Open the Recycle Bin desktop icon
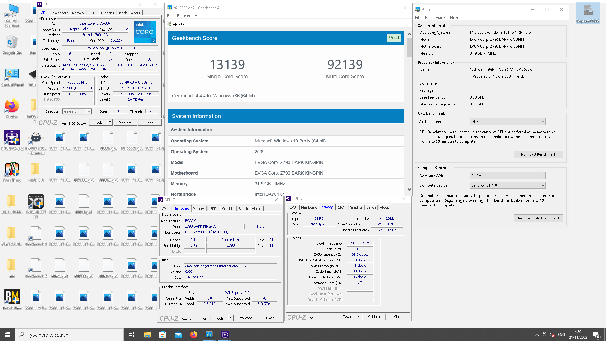 click(12, 45)
